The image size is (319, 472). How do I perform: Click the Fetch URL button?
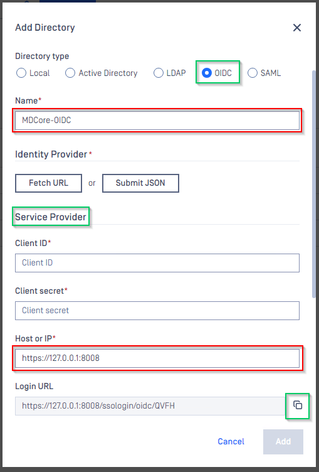coord(48,183)
